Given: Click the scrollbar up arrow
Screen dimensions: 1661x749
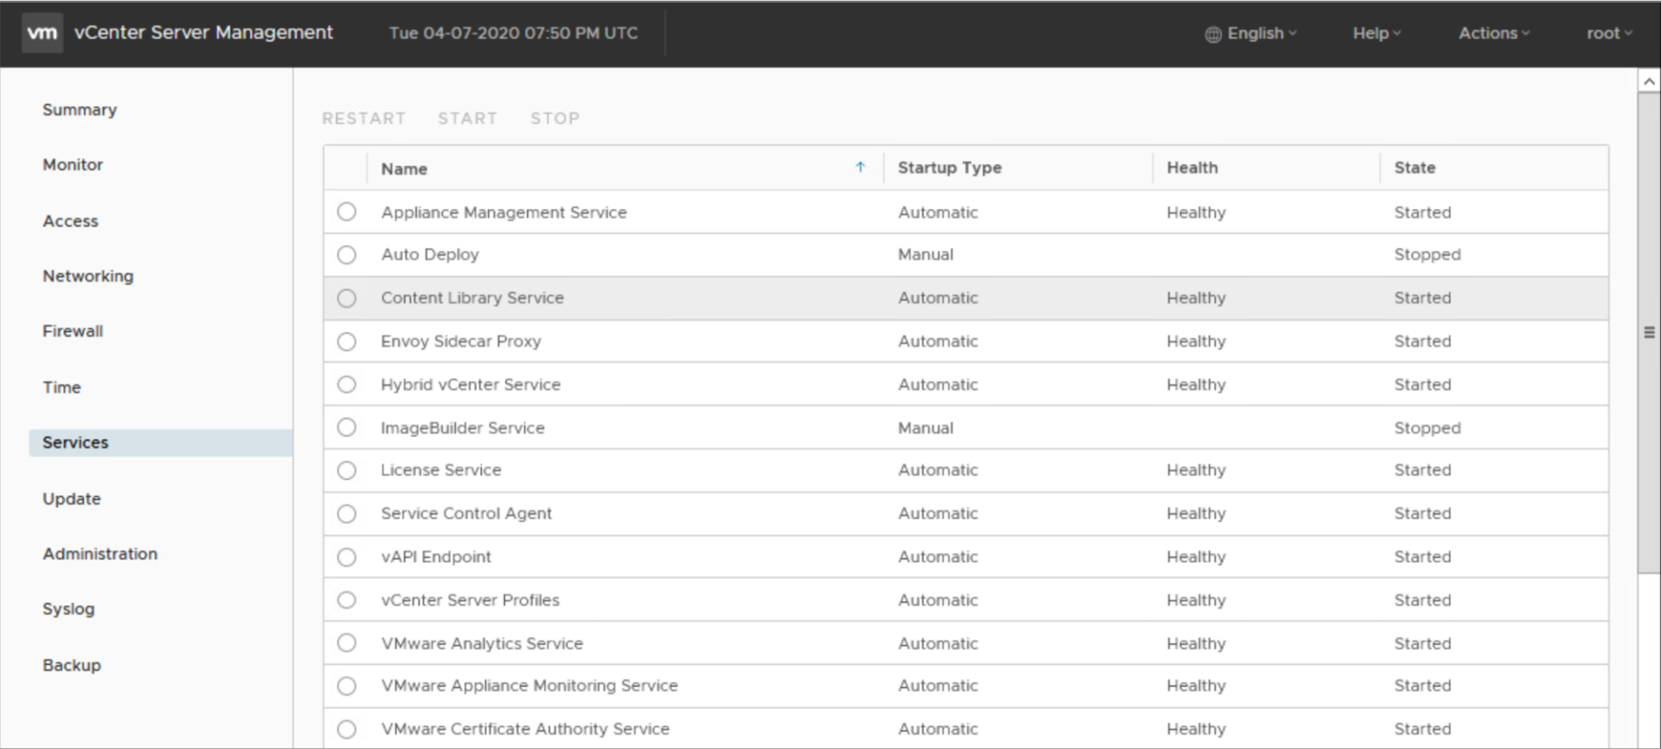Looking at the screenshot, I should point(1649,81).
